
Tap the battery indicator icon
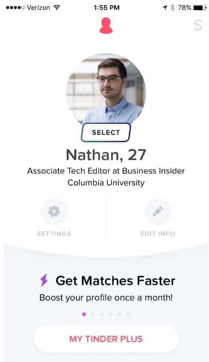click(200, 8)
